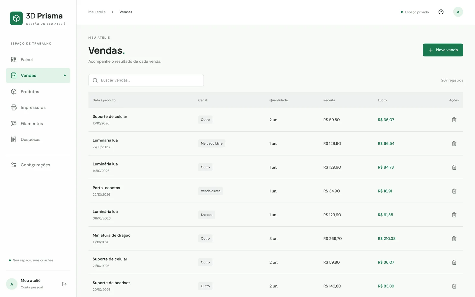
Task: Delete the Luminária lua sale dated 27/10/2026
Action: tap(454, 143)
